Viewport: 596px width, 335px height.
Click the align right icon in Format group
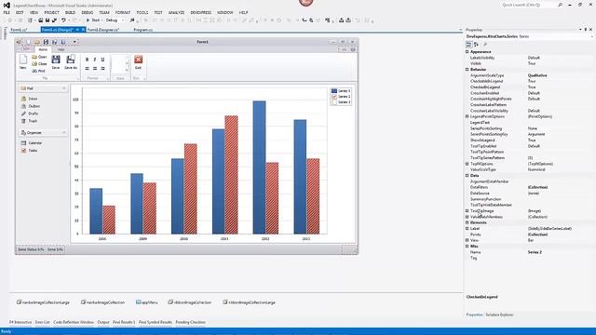102,68
